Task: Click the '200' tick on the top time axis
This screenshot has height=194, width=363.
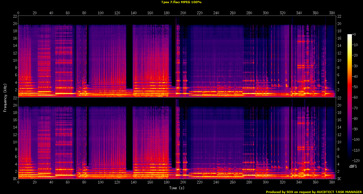Action: [x=183, y=13]
